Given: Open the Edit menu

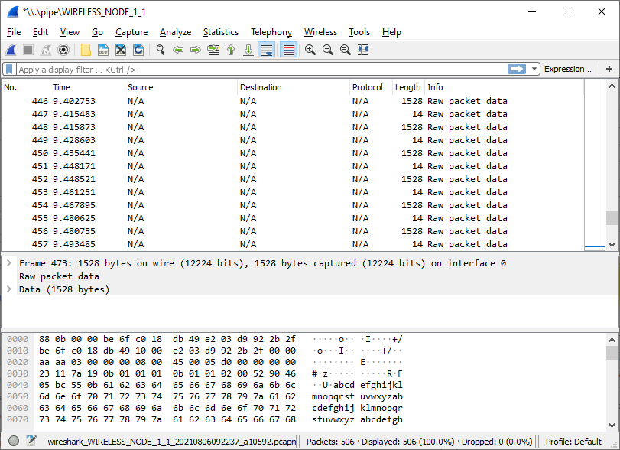Looking at the screenshot, I should point(41,32).
